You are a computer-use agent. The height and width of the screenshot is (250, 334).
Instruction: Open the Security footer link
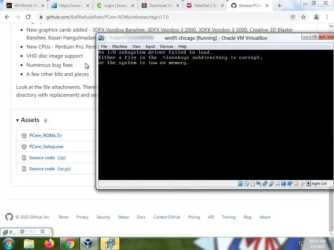click(103, 217)
